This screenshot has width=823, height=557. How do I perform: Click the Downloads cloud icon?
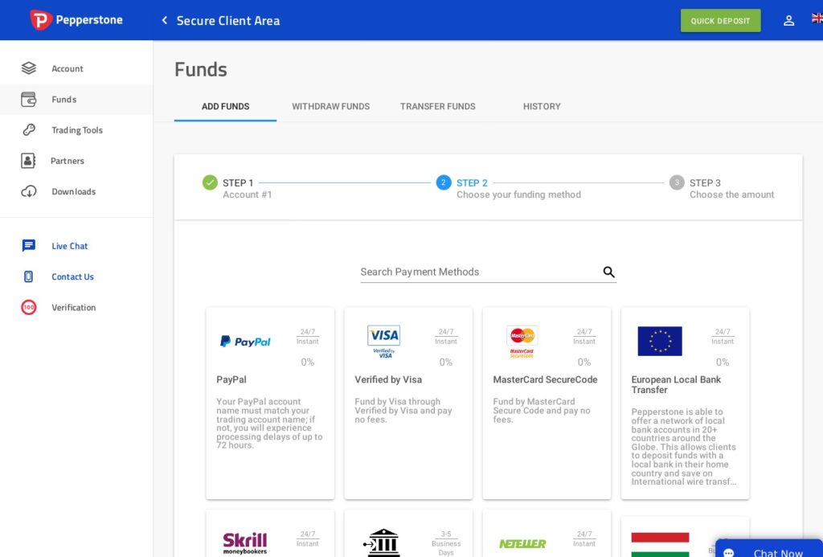29,191
